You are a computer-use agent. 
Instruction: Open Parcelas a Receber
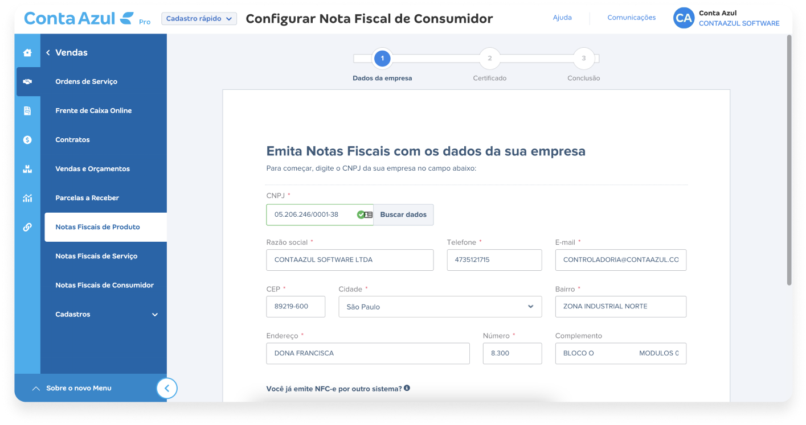point(87,197)
